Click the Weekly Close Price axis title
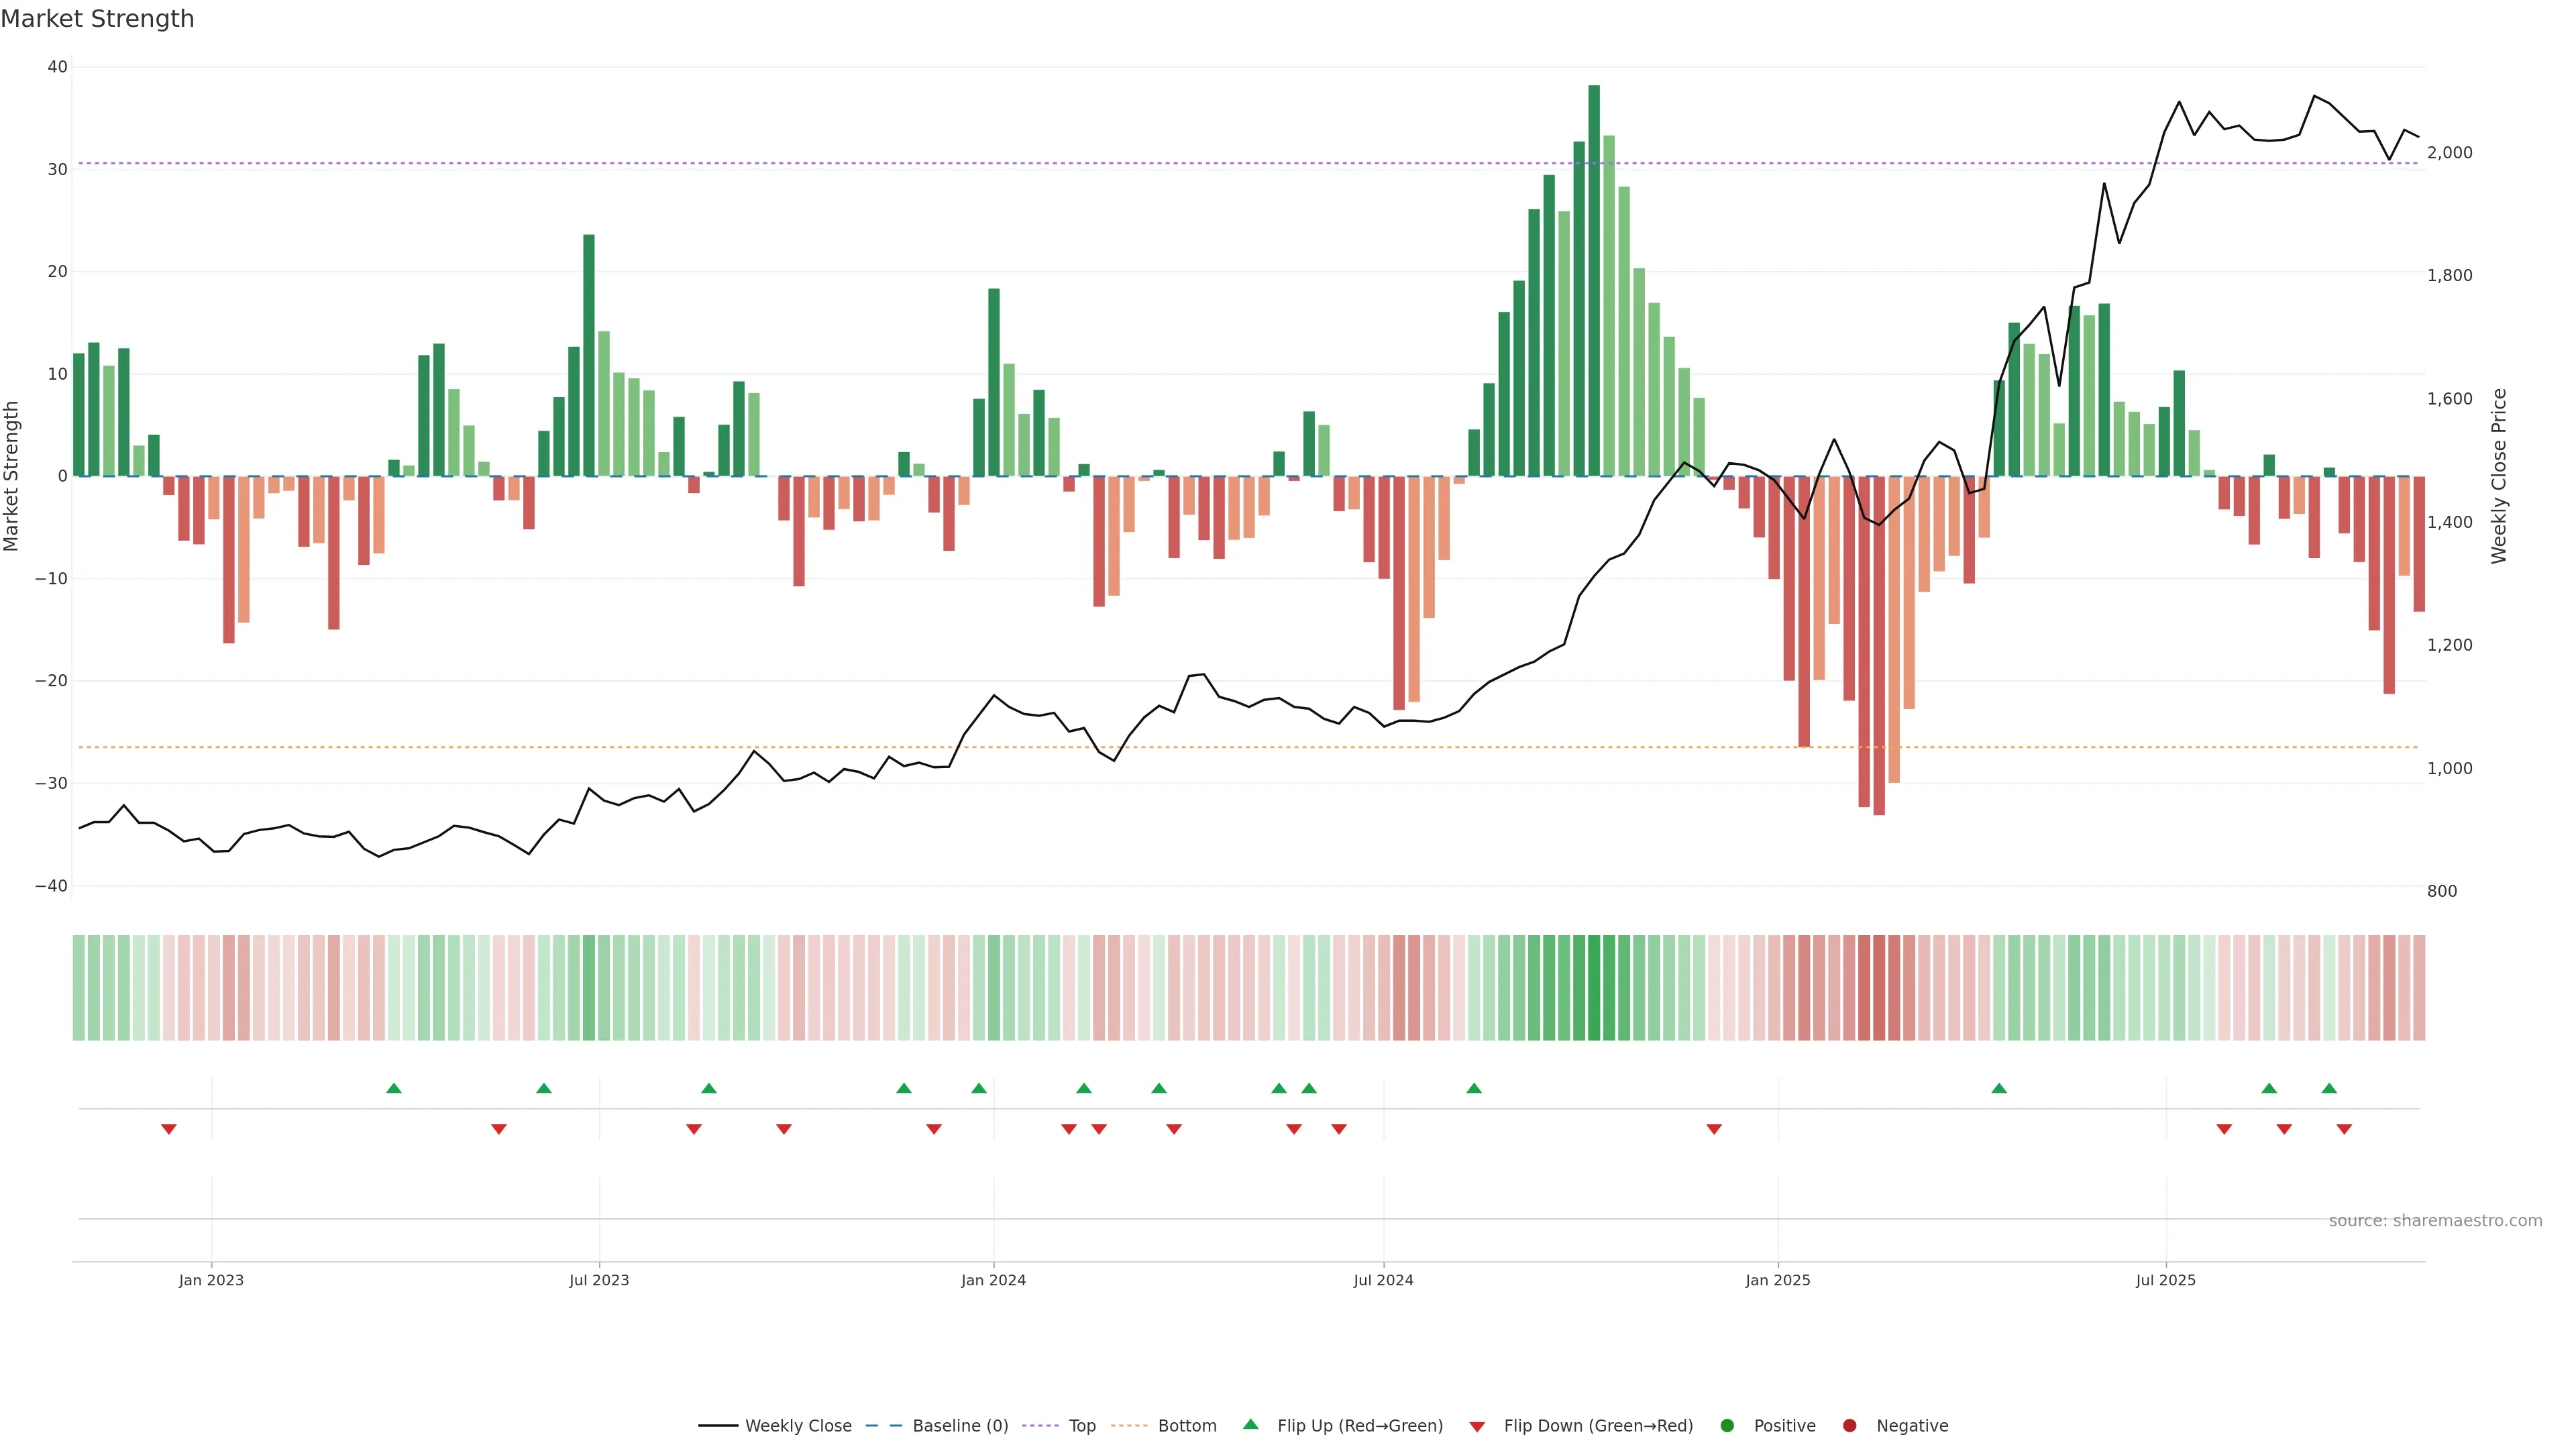 click(x=2499, y=476)
